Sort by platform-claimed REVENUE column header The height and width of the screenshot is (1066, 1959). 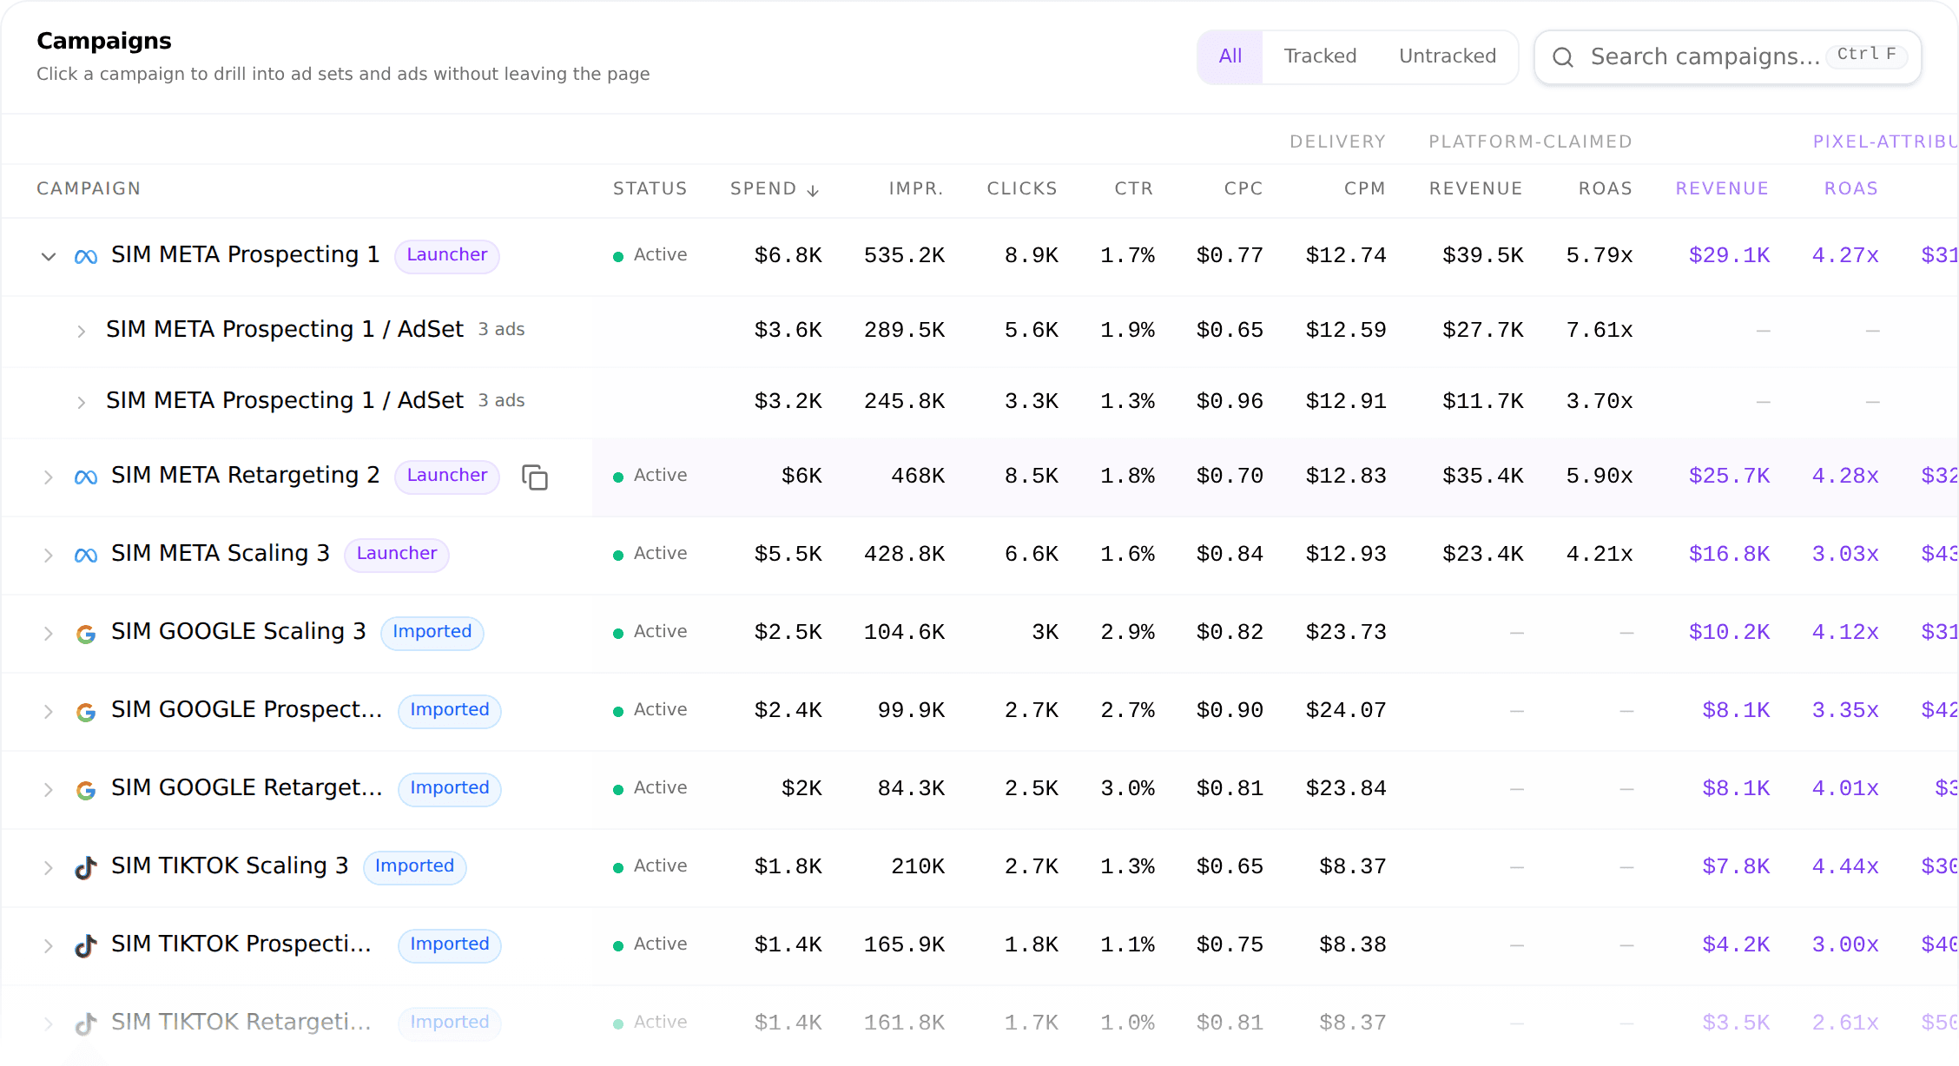tap(1475, 188)
